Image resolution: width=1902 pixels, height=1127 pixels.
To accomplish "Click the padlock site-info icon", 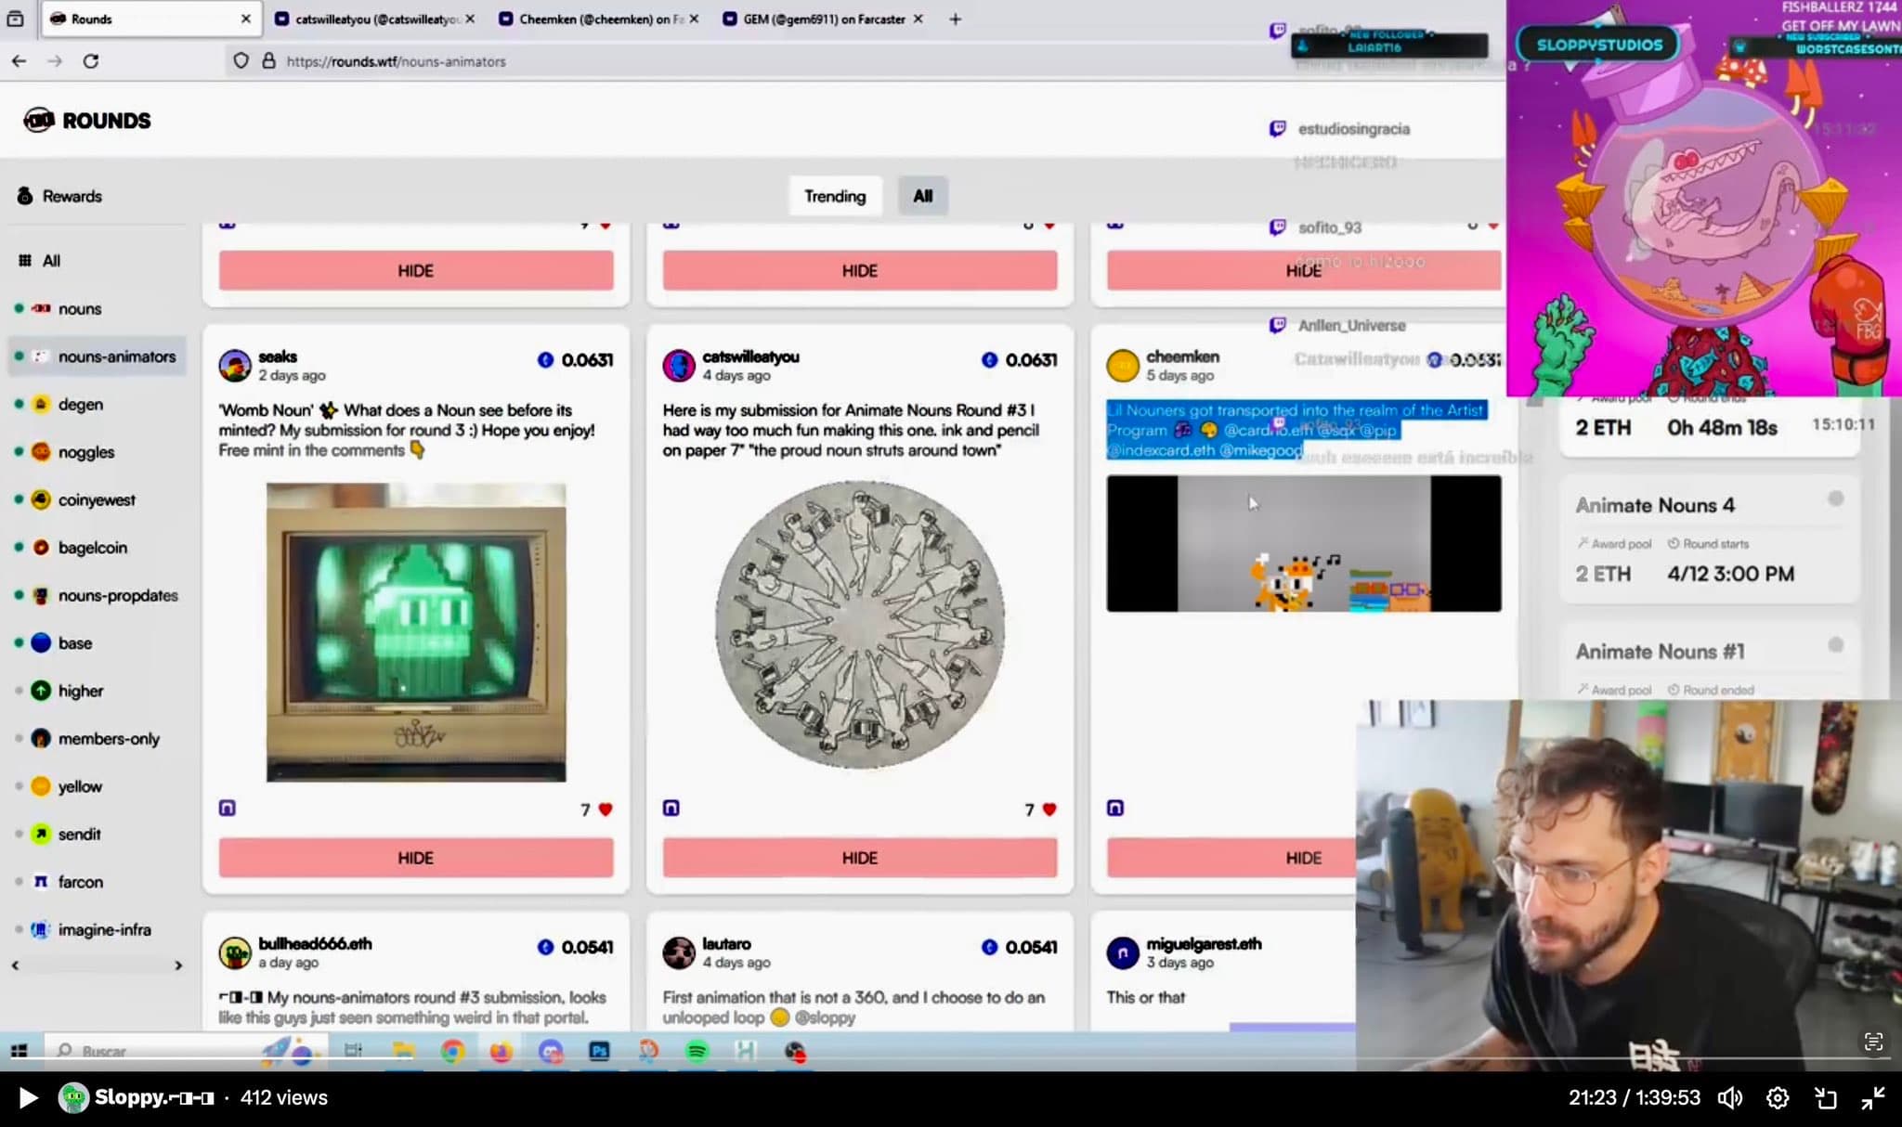I will pyautogui.click(x=268, y=61).
